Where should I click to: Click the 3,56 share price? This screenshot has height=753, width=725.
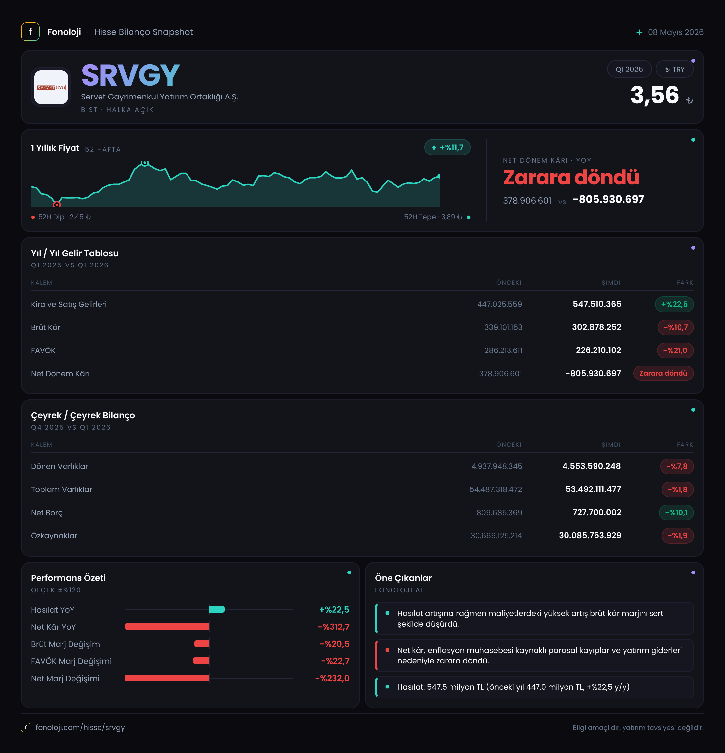(655, 95)
